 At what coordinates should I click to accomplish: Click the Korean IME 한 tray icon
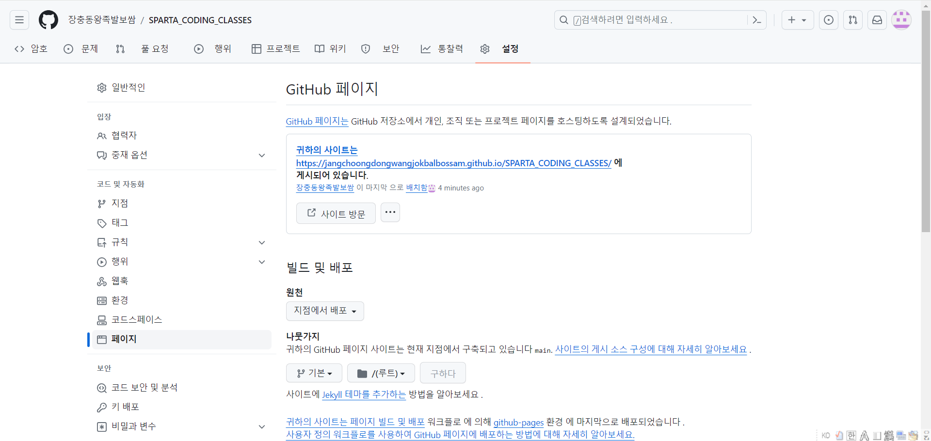coord(851,435)
